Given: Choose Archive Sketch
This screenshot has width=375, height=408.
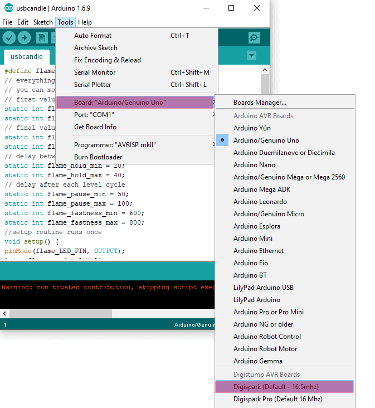Looking at the screenshot, I should [137, 47].
